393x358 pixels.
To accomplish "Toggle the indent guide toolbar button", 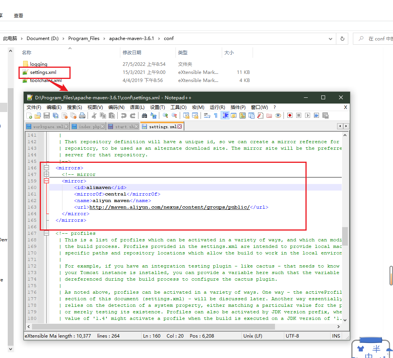I will (225, 115).
